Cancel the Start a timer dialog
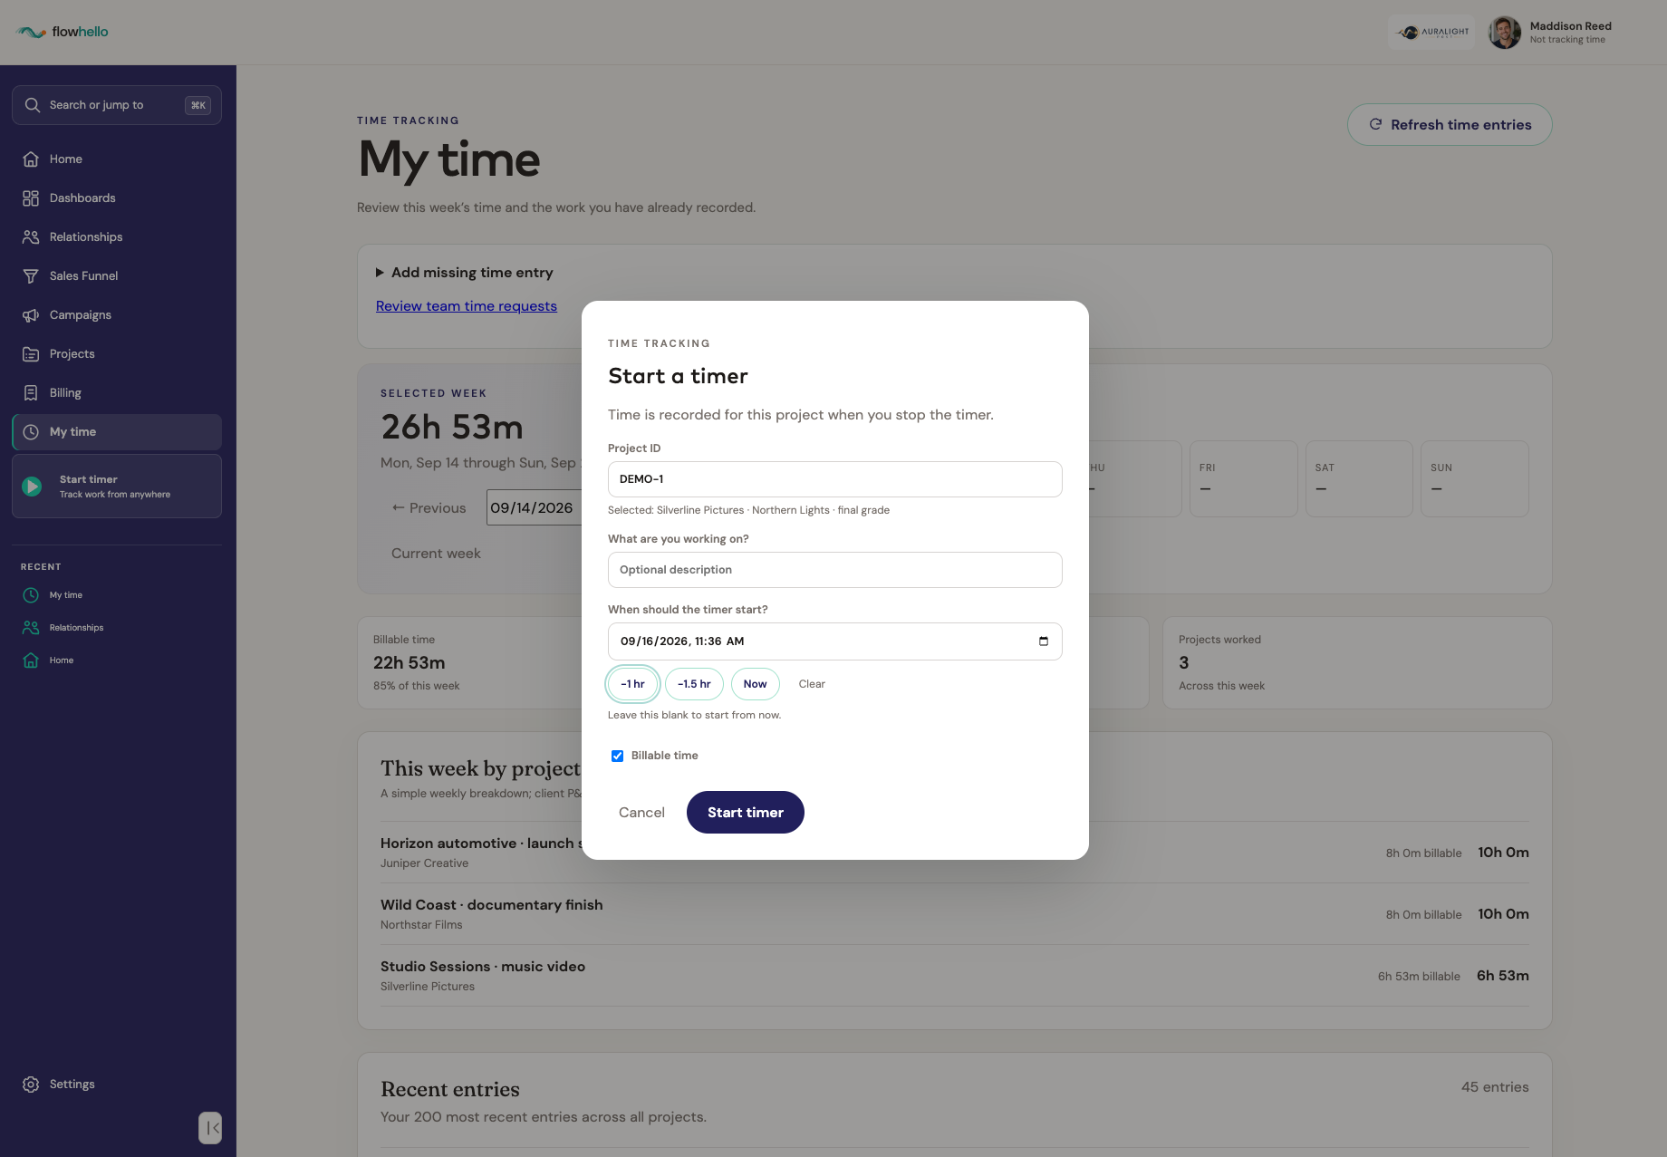The width and height of the screenshot is (1667, 1157). pos(641,813)
